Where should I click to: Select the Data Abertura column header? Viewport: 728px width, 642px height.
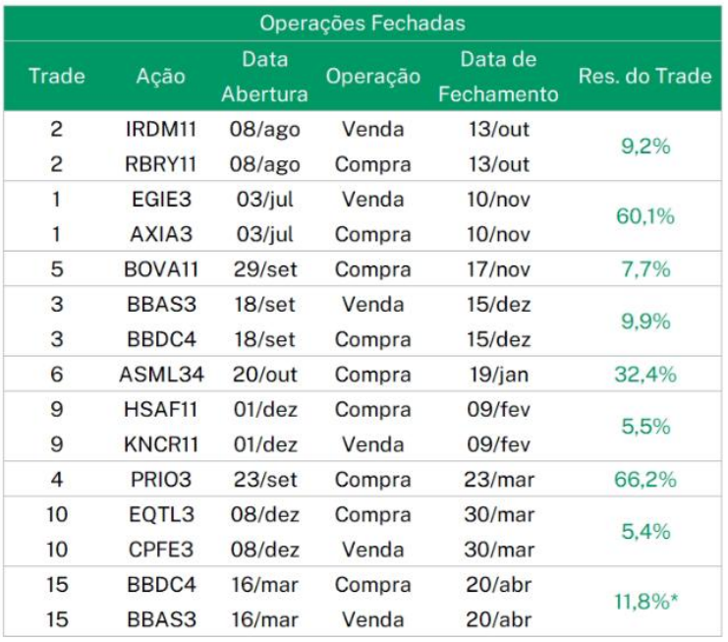coord(265,77)
